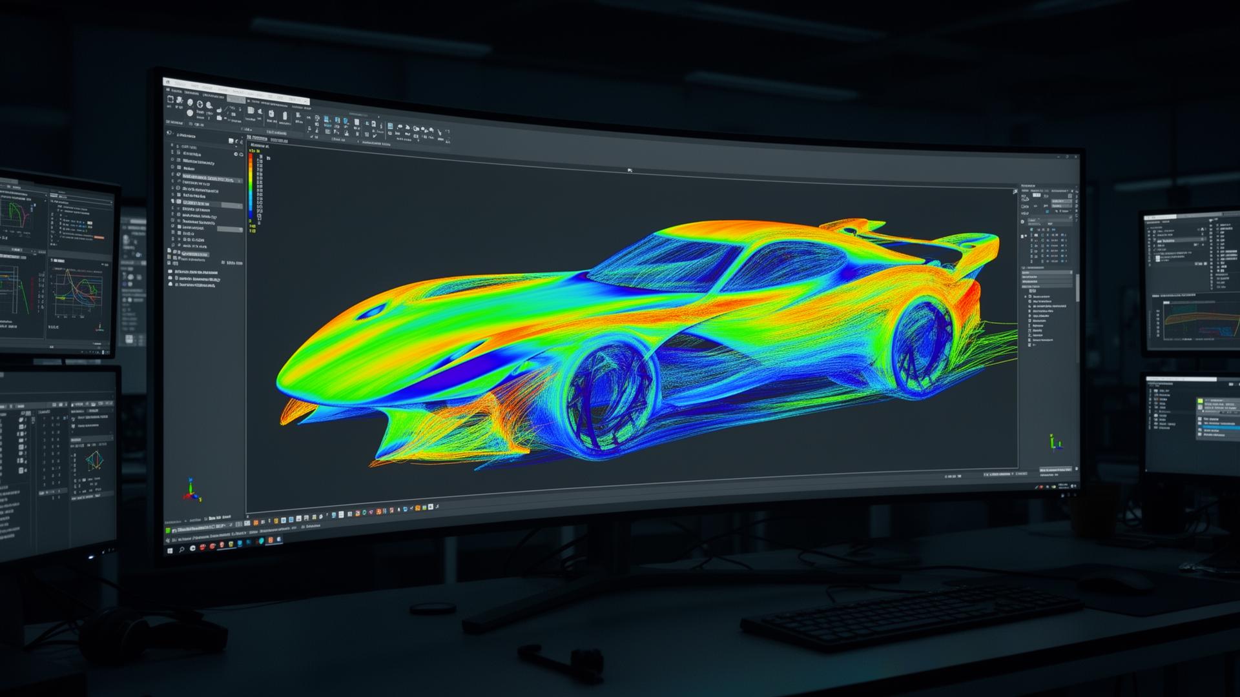Click the diamond wireframe thumbnail on the lower-left monitor
Viewport: 1240px width, 697px height.
[95, 460]
